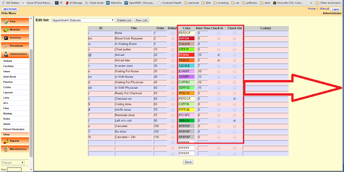Uncheck Check In for Arrived late row
Viewport: 344px width, 172px height.
point(218,60)
